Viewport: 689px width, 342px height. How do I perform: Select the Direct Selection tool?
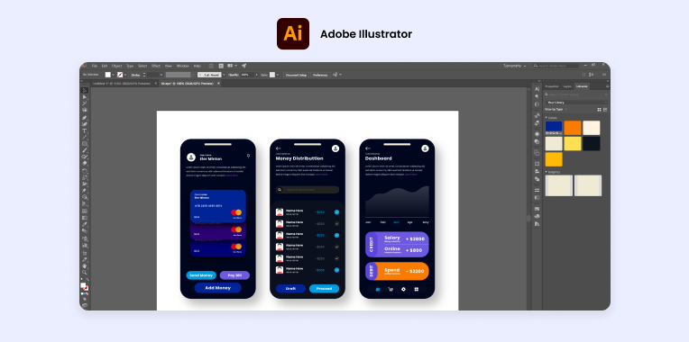click(85, 97)
